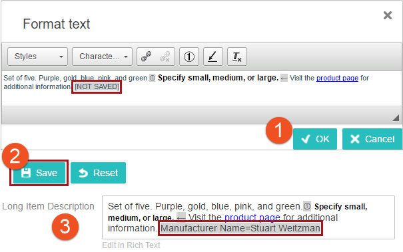
Task: Click the Manufacturer Name=Stuart Weitzman text
Action: (240, 228)
